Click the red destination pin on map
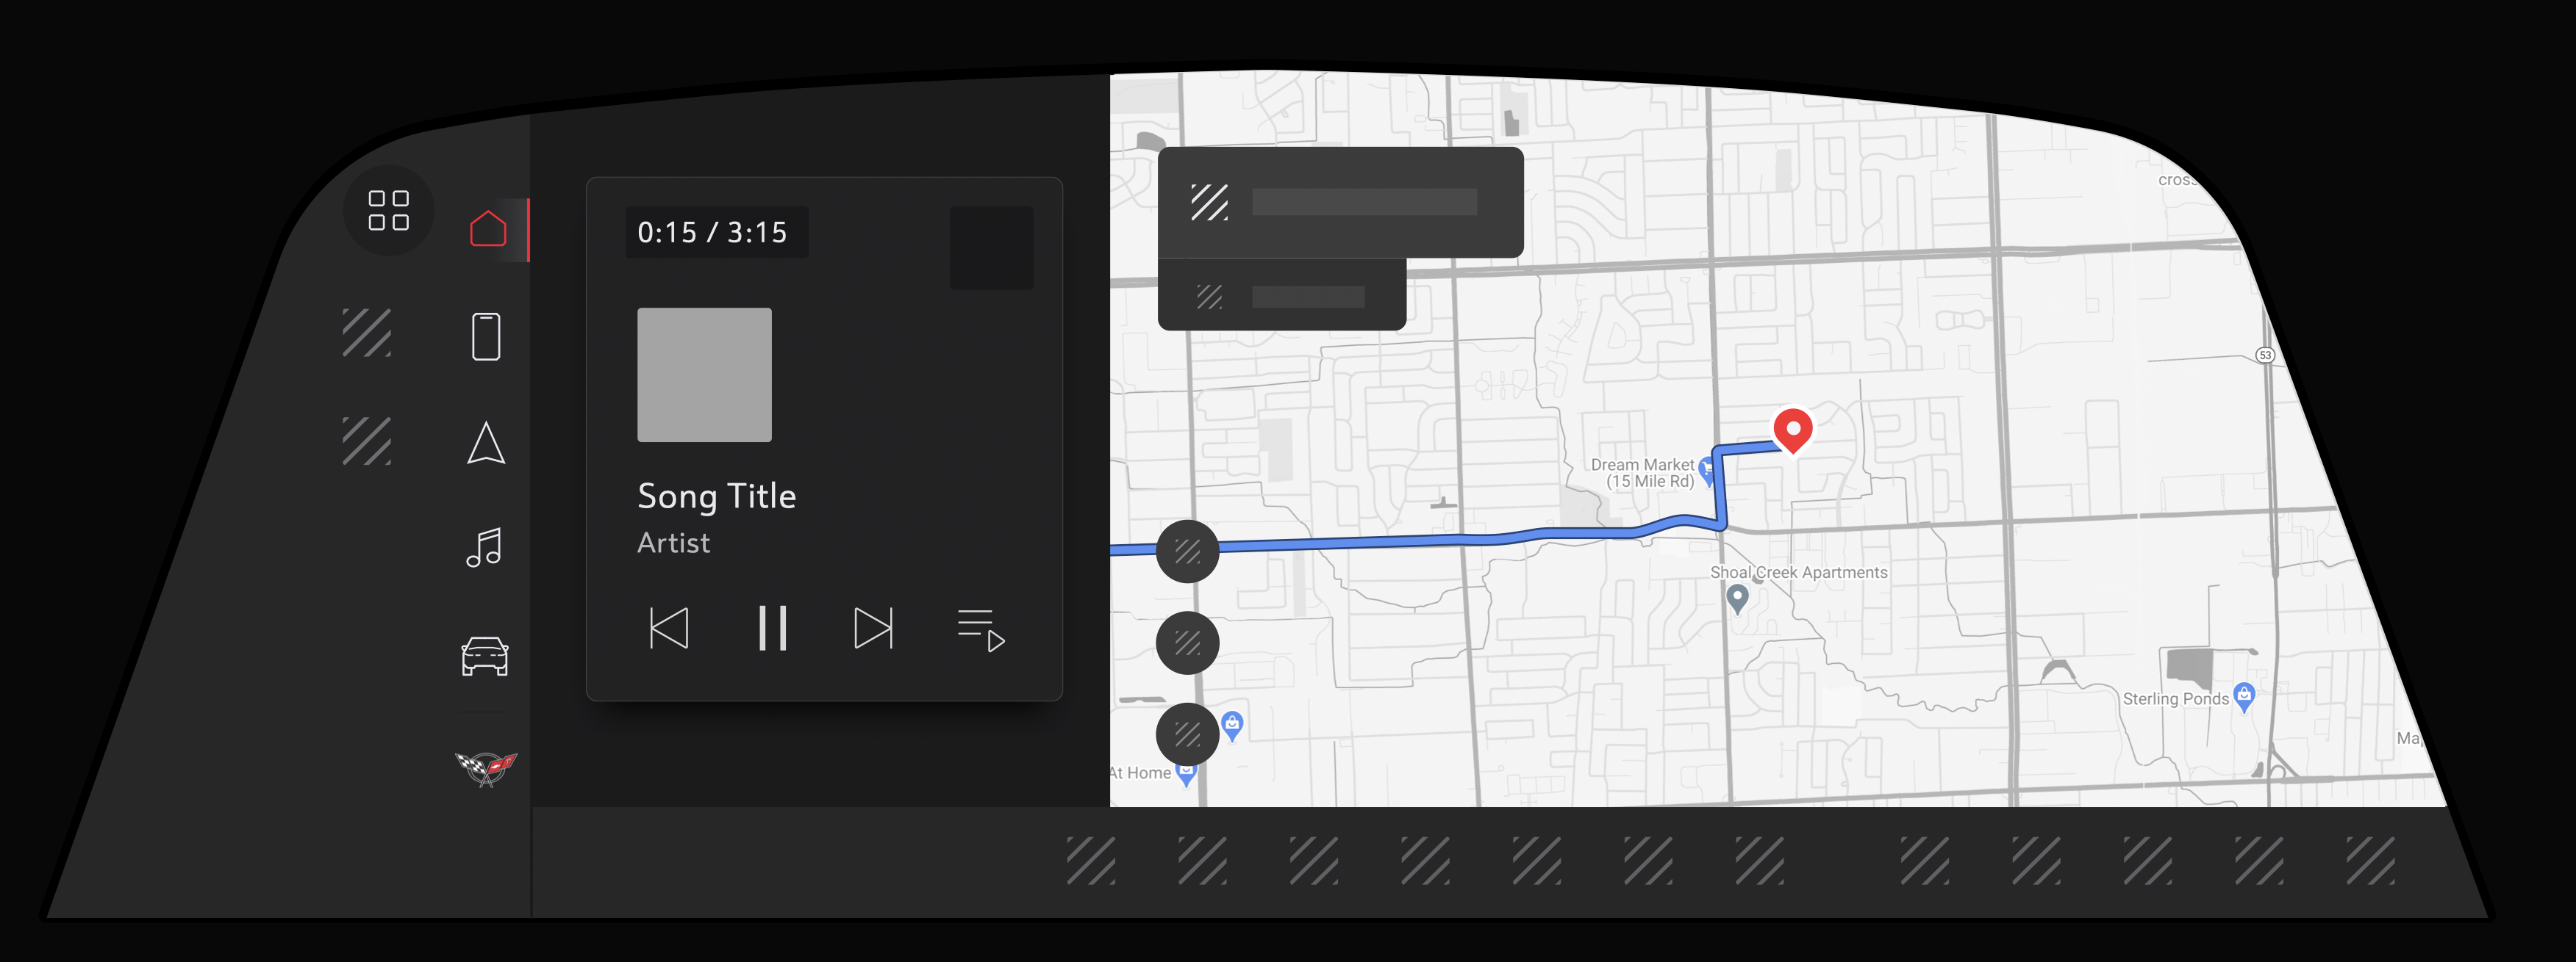This screenshot has height=962, width=2576. (x=1793, y=430)
